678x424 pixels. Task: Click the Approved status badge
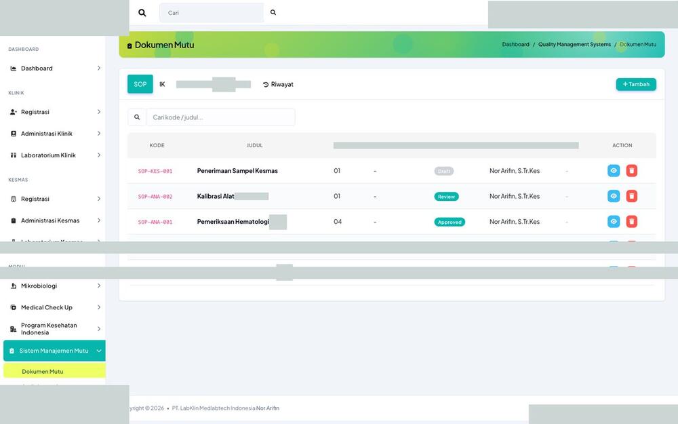(x=450, y=223)
